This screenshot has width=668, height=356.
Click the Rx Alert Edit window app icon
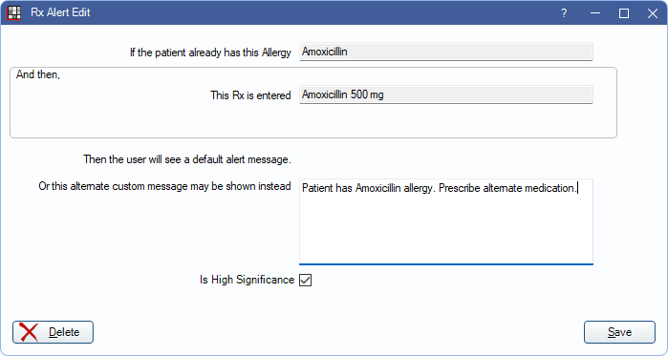click(x=14, y=12)
